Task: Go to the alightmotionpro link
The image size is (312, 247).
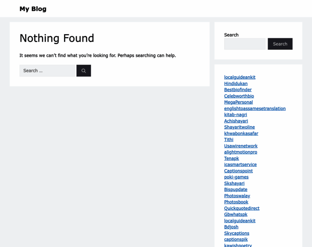Action: click(241, 152)
